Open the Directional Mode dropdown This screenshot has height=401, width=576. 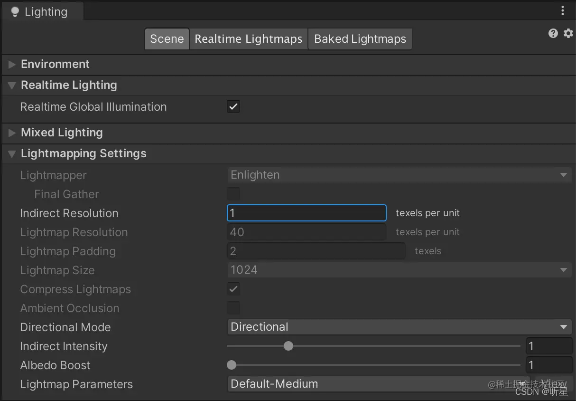coord(399,327)
